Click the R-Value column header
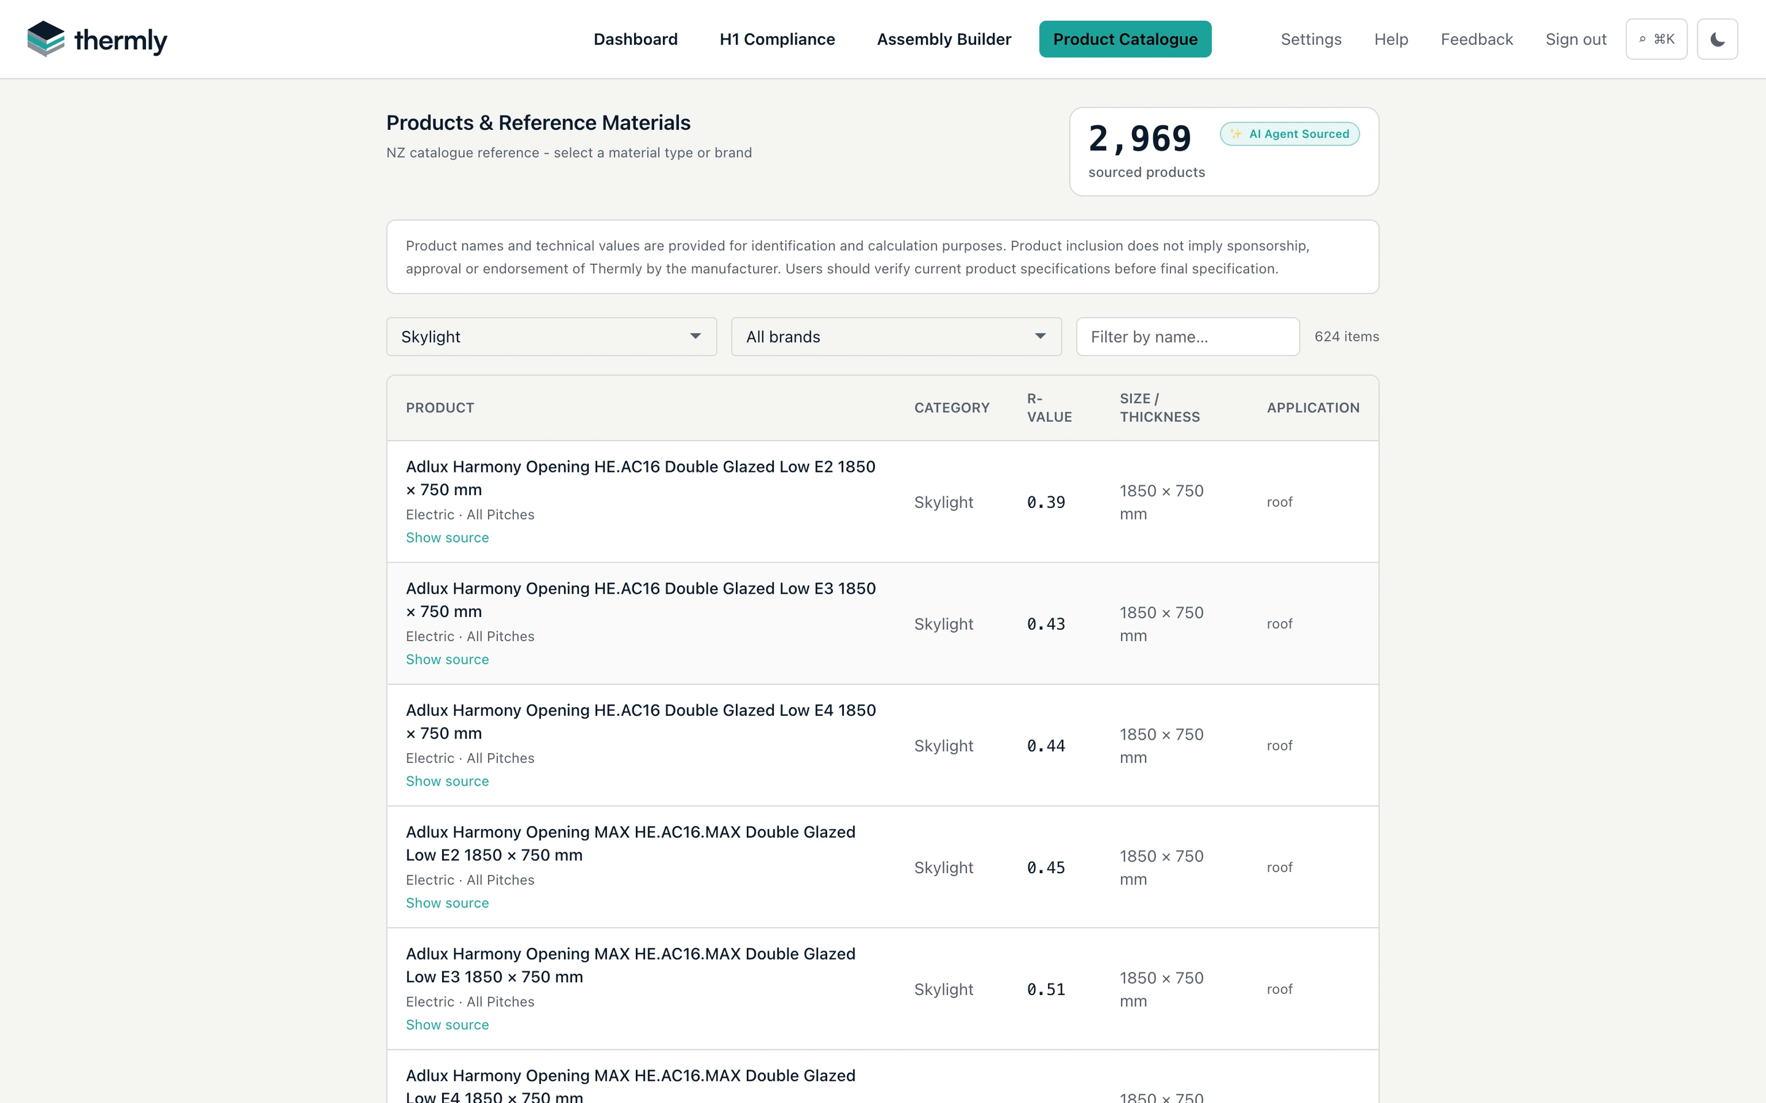Image resolution: width=1766 pixels, height=1103 pixels. coord(1049,407)
